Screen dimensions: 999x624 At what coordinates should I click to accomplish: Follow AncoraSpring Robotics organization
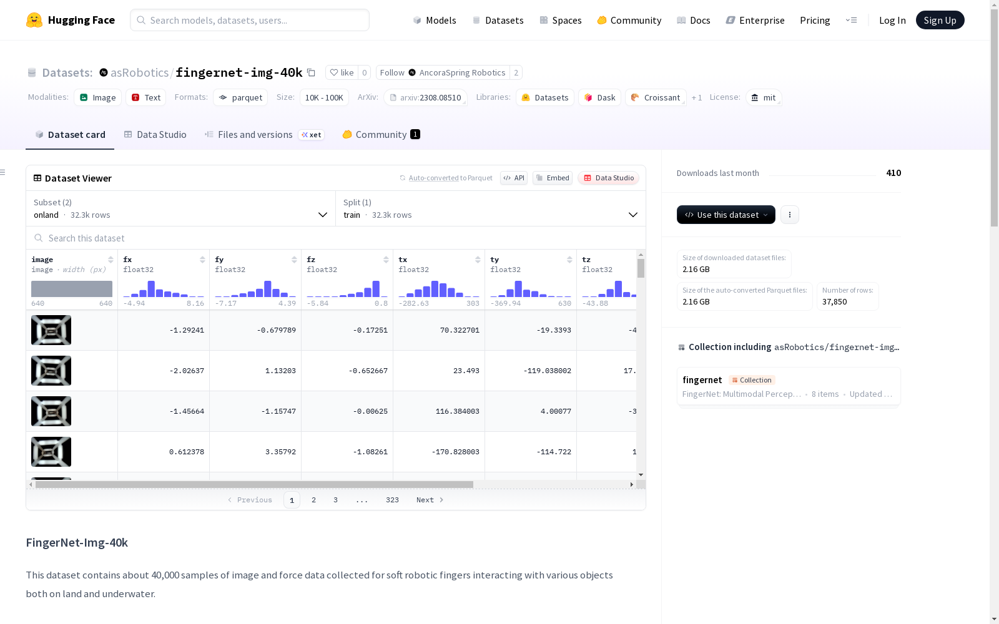click(x=443, y=72)
